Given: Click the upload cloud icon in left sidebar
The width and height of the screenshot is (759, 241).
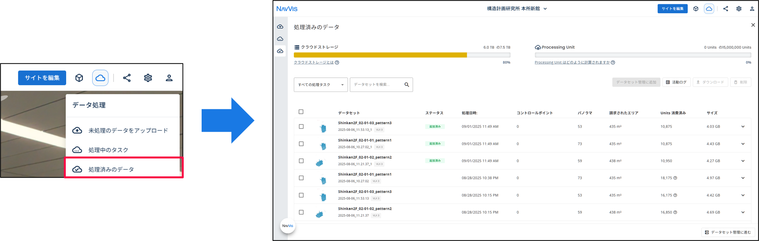Looking at the screenshot, I should click(x=280, y=26).
